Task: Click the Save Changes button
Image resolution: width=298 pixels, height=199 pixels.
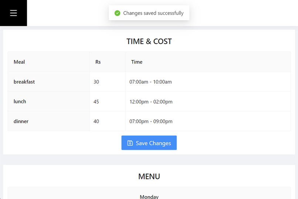Action: click(x=149, y=143)
